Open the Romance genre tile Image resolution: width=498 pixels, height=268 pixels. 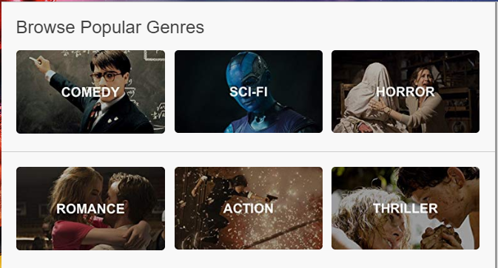pos(90,208)
